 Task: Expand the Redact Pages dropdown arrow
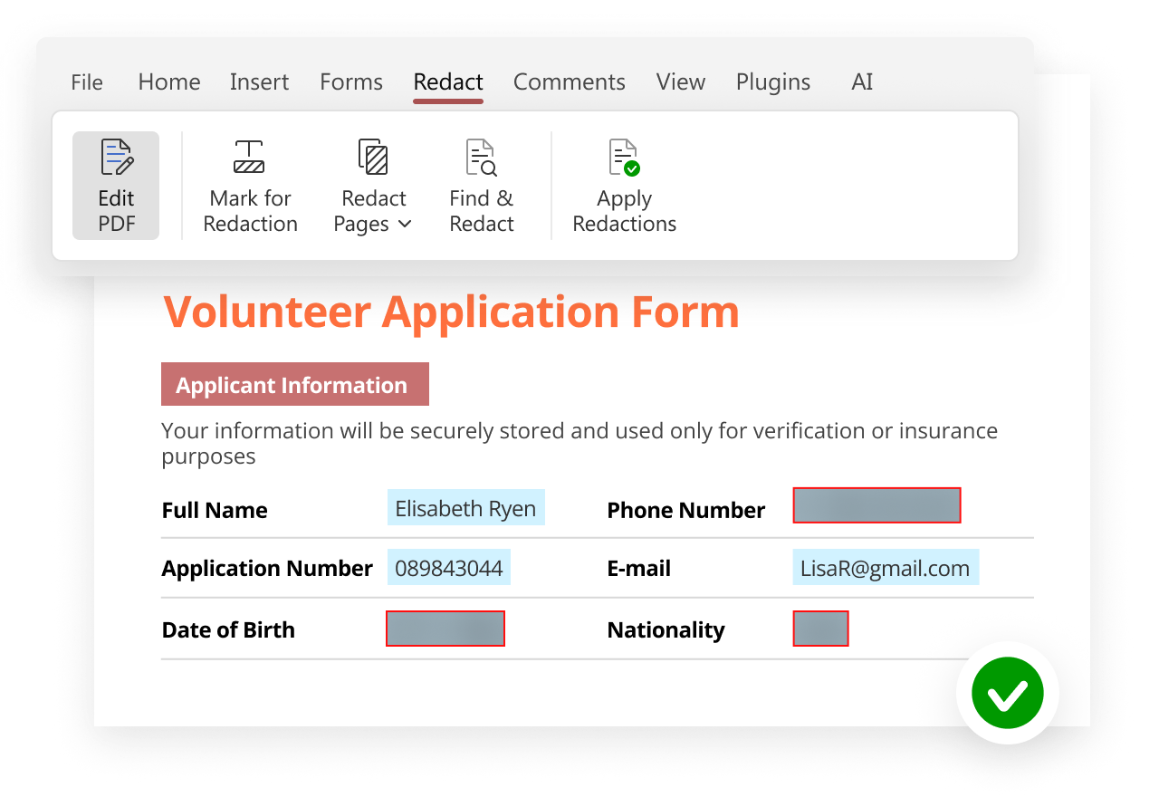(405, 224)
